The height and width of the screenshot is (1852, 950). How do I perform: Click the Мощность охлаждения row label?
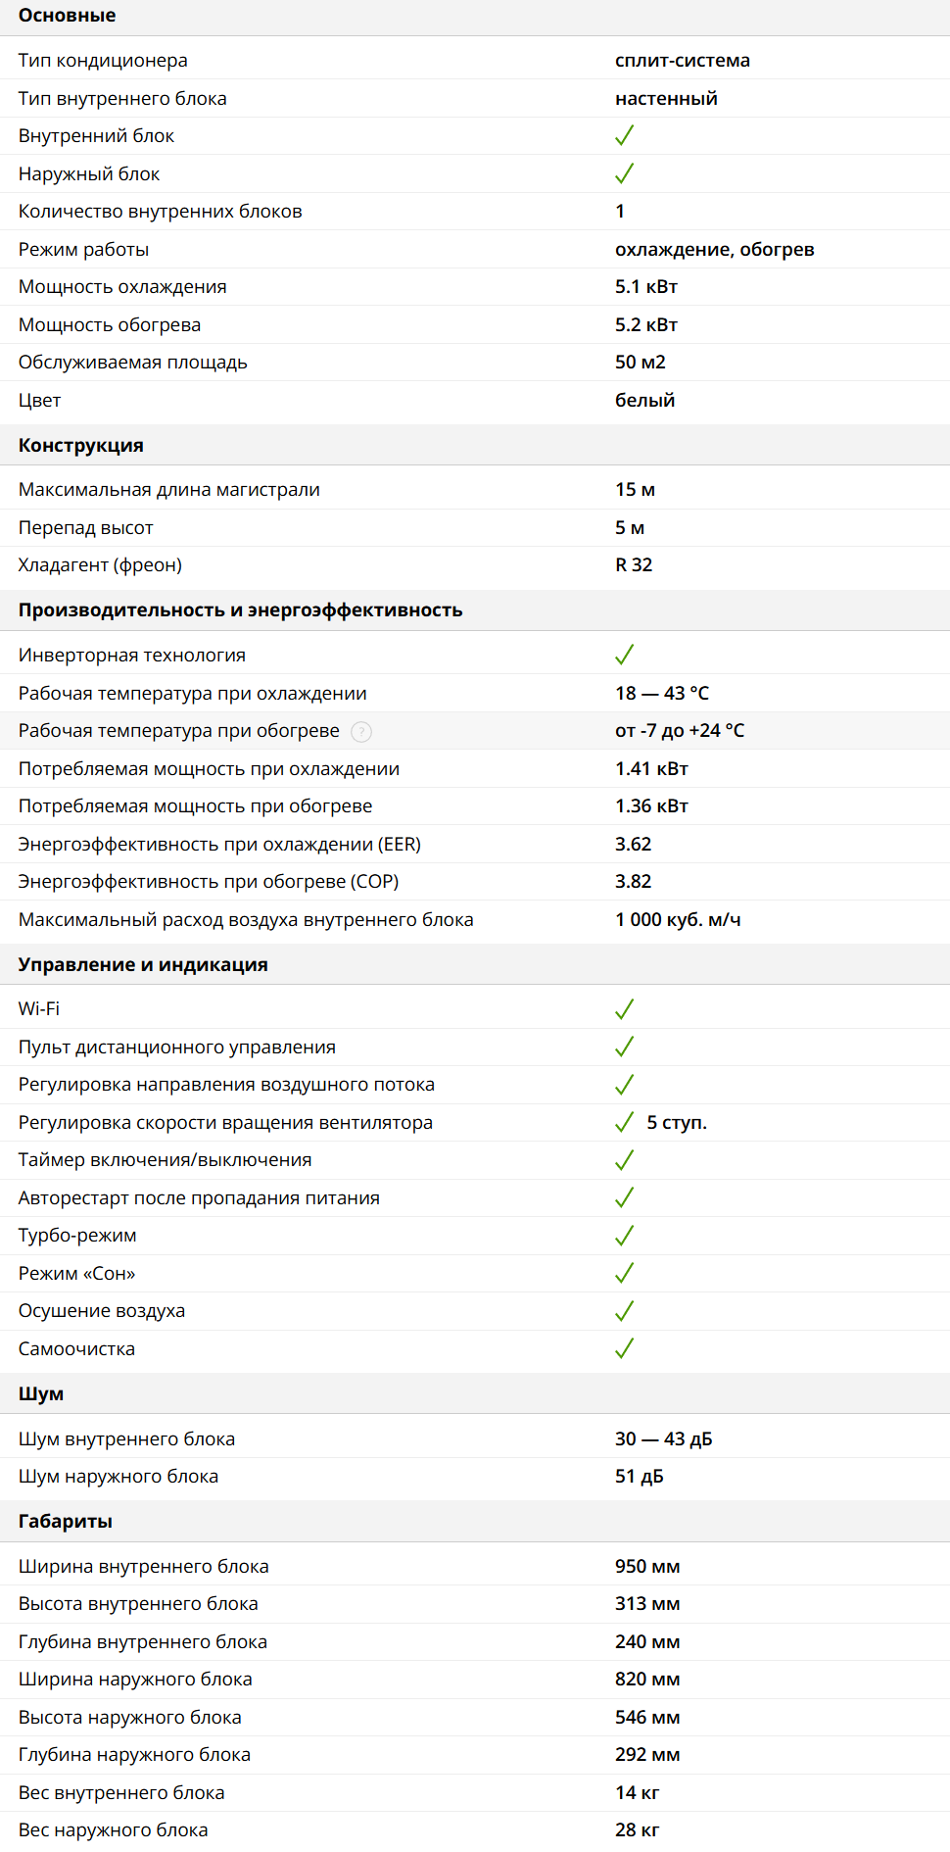click(122, 287)
